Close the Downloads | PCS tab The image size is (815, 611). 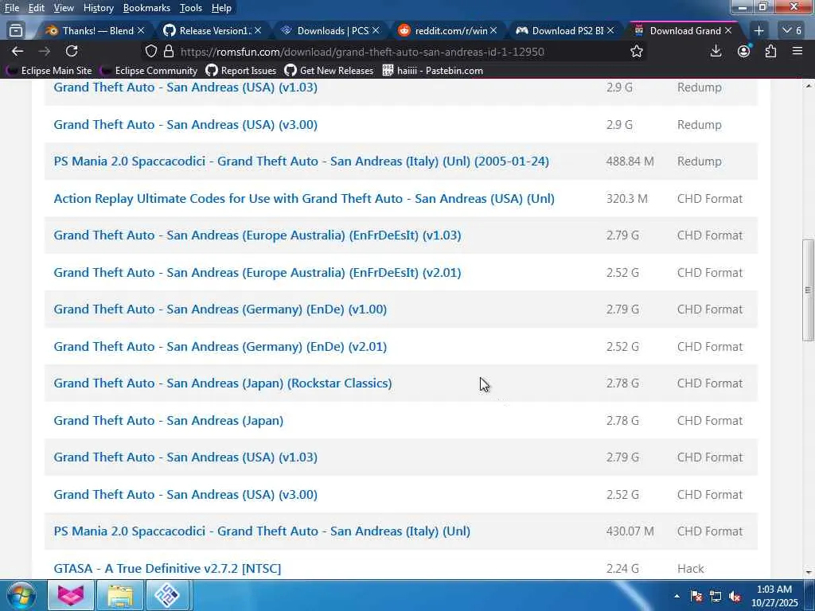(376, 31)
